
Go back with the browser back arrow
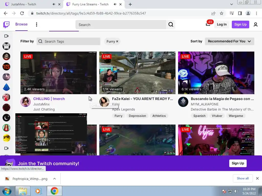(x=6, y=13)
